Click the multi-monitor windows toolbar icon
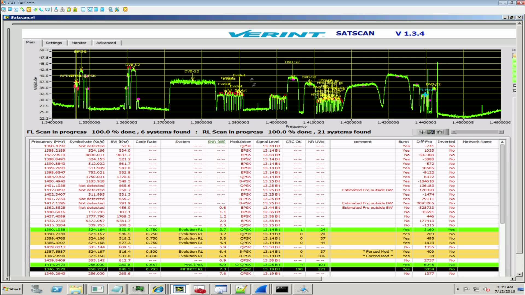The image size is (525, 295). tap(111, 10)
